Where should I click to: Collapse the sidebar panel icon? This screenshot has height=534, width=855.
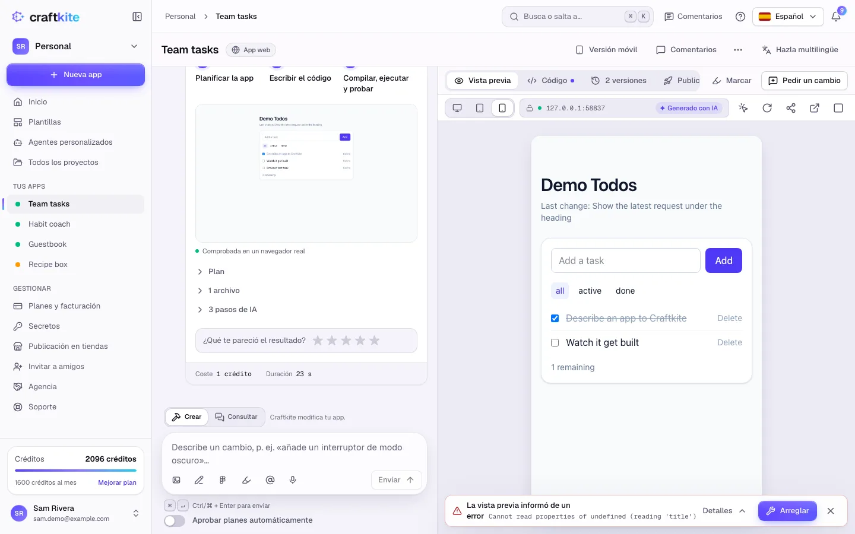point(137,17)
